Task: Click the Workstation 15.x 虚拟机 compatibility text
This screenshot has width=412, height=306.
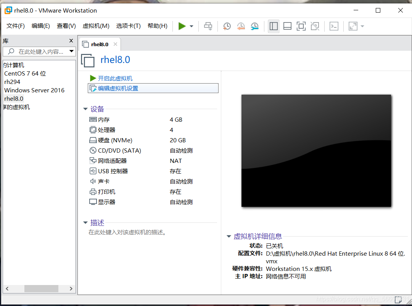Action: pos(298,269)
